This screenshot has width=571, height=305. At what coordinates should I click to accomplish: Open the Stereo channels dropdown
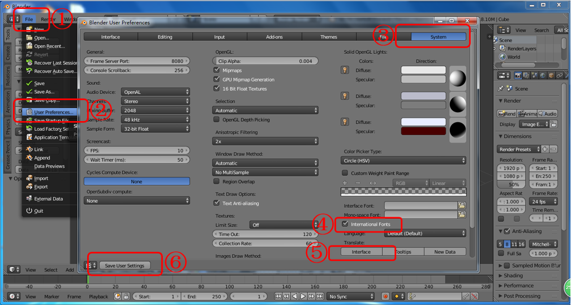(x=155, y=101)
